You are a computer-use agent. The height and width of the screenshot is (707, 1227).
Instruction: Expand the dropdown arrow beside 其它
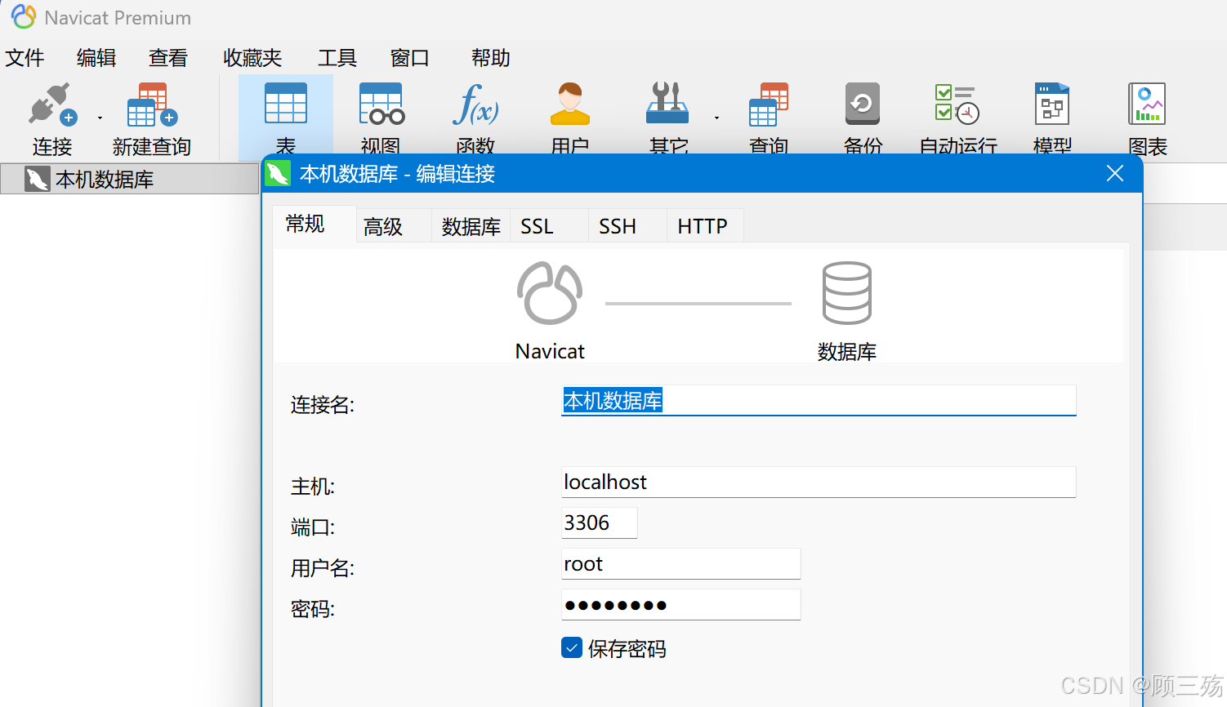click(x=716, y=118)
